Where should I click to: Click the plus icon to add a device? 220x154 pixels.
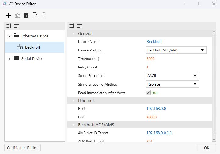coord(9,15)
